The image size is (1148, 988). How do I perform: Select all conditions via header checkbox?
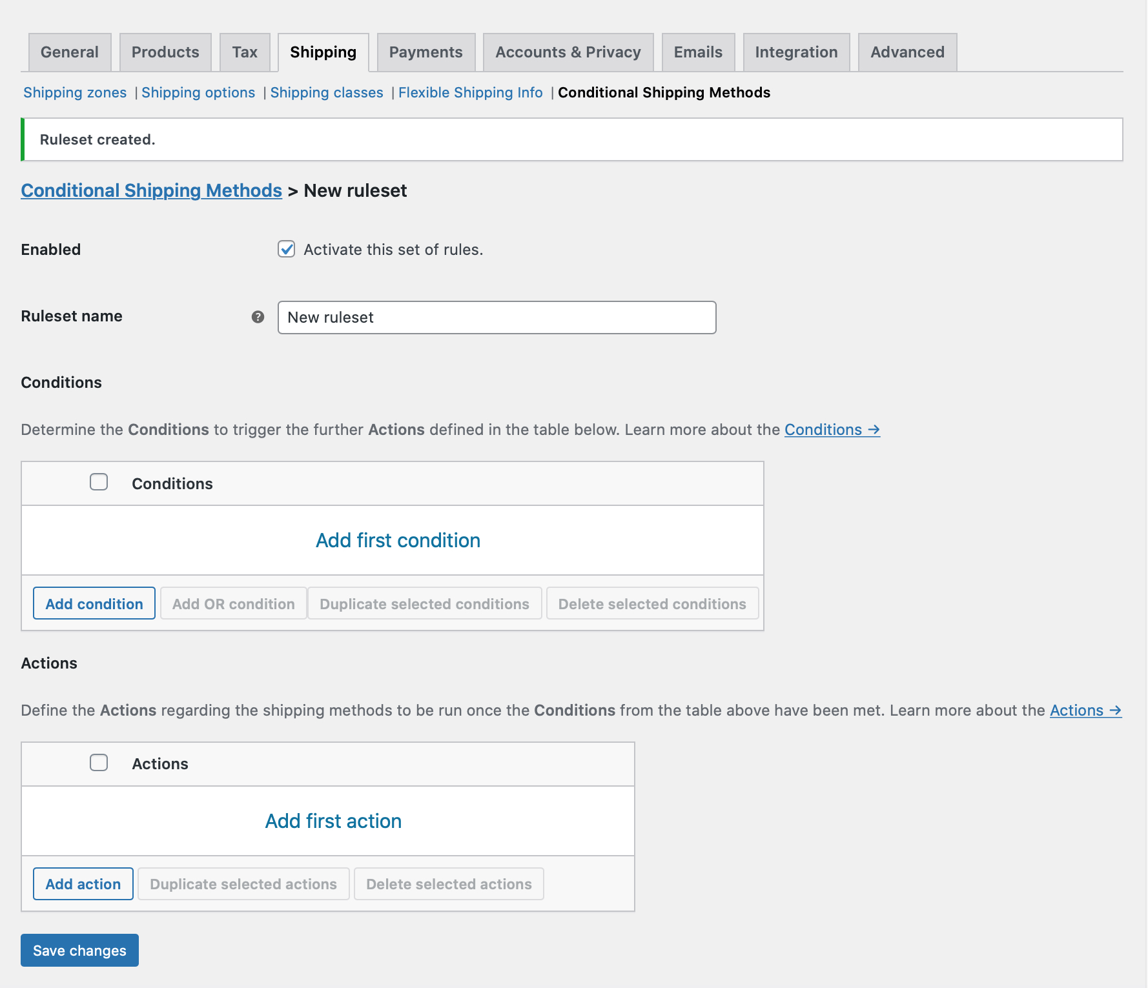(99, 481)
